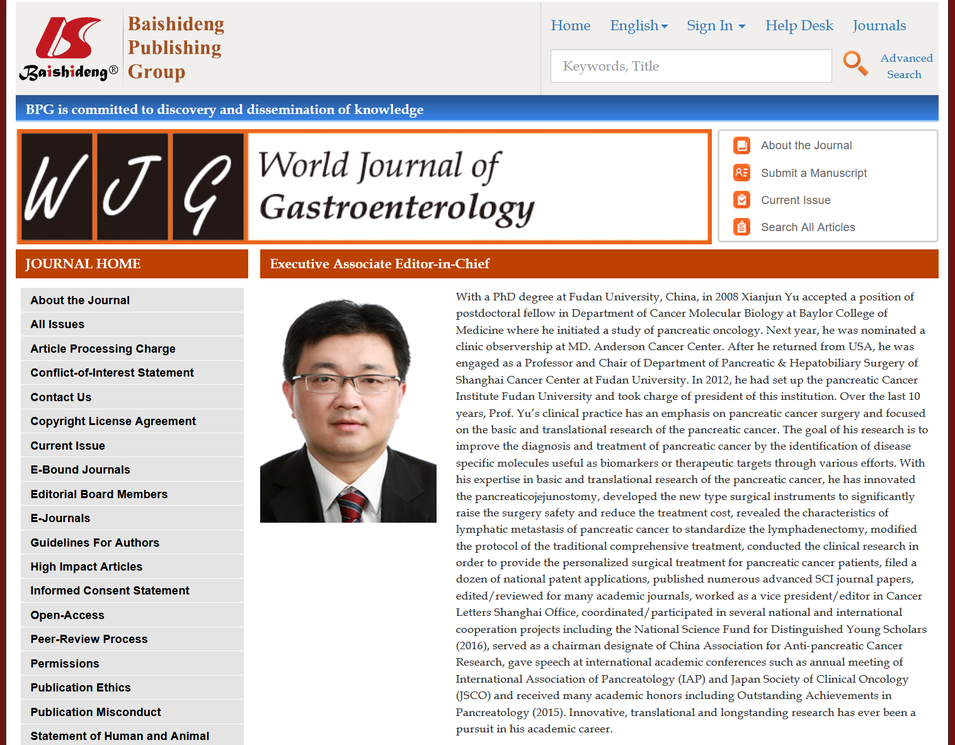Click the Current Issue orange icon
The height and width of the screenshot is (745, 955).
[742, 200]
